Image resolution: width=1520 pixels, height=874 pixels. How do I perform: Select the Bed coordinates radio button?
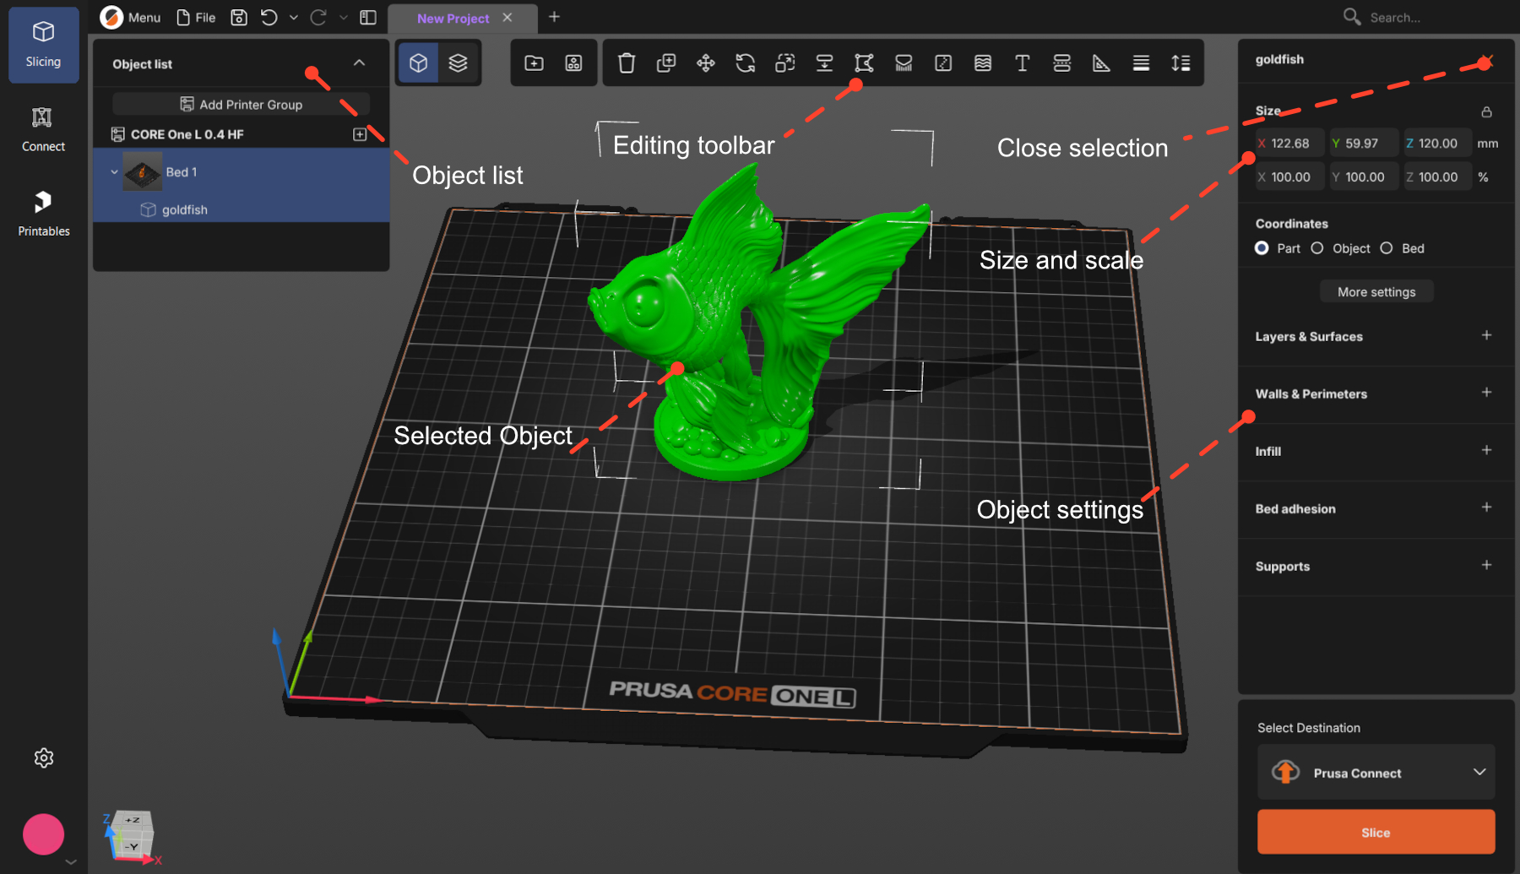point(1386,248)
